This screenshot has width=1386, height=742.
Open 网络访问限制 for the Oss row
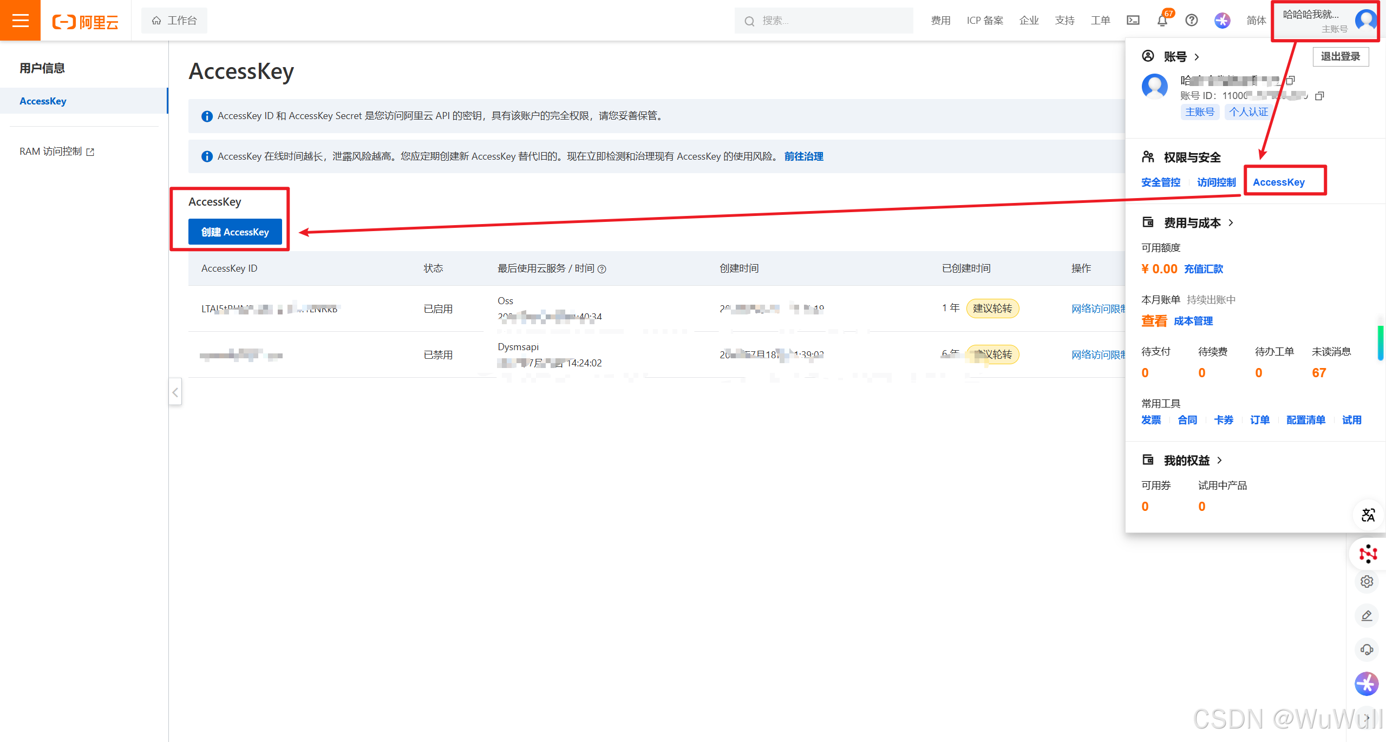tap(1098, 308)
